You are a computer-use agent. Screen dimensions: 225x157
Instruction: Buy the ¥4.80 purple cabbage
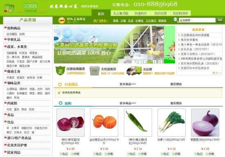[x=64, y=154]
